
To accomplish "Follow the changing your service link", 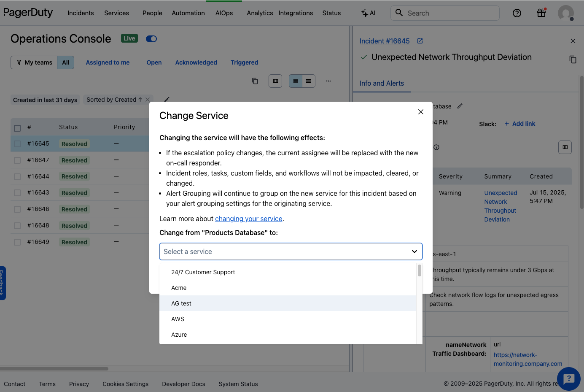I will (248, 219).
